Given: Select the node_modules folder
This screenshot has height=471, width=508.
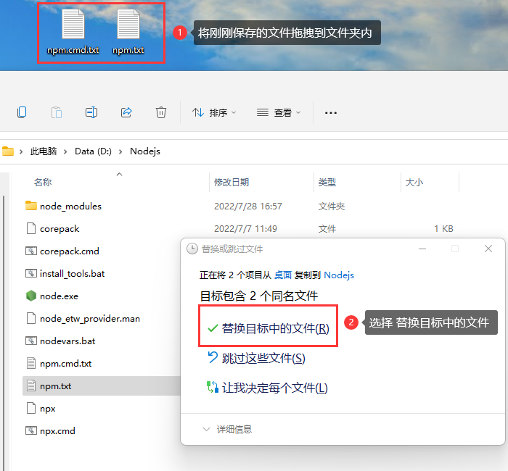Looking at the screenshot, I should [70, 206].
